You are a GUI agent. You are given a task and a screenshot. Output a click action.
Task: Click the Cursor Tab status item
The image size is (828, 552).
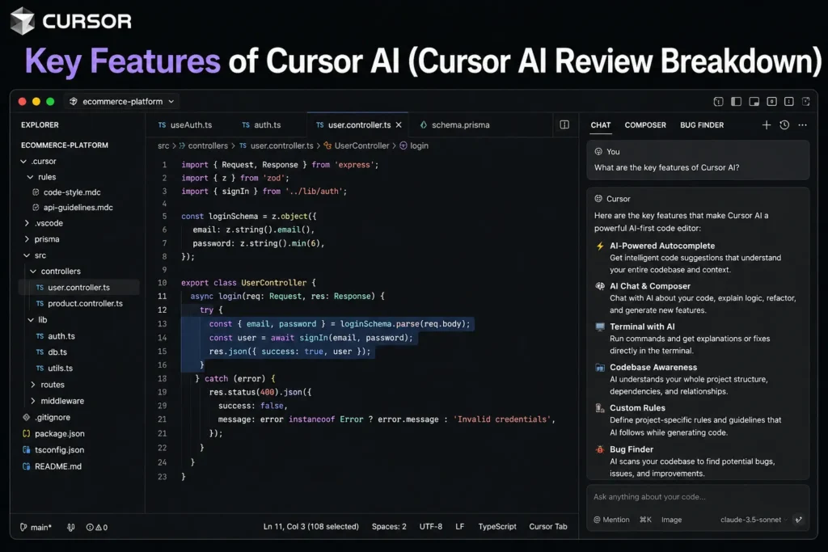coord(548,527)
